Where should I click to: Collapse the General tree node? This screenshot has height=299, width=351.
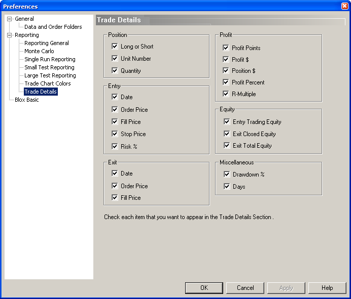coord(9,19)
